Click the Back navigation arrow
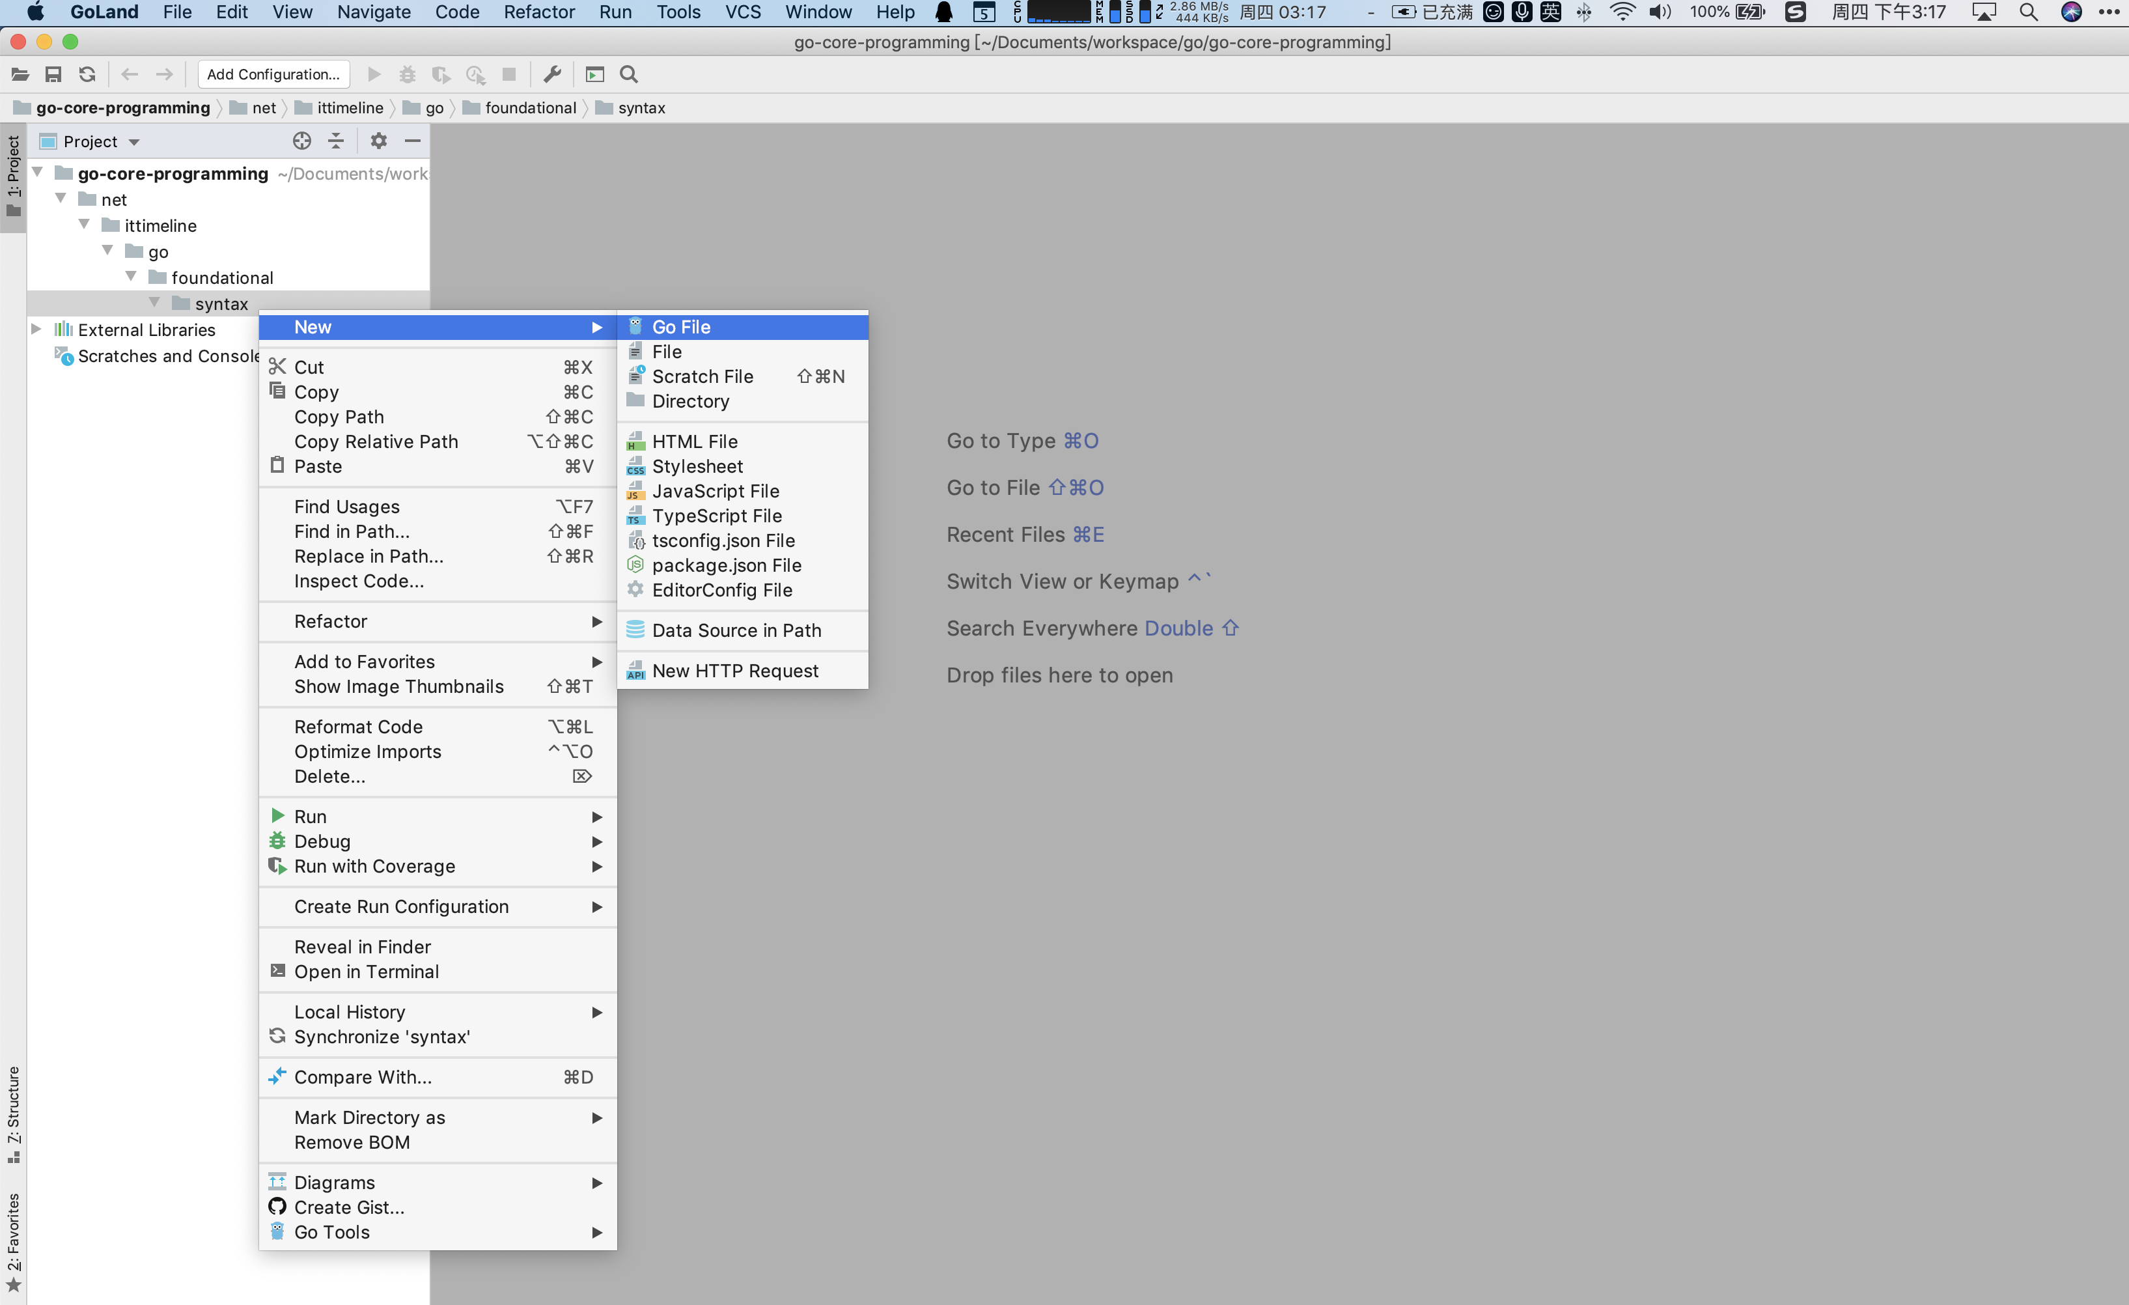The image size is (2129, 1305). point(130,74)
